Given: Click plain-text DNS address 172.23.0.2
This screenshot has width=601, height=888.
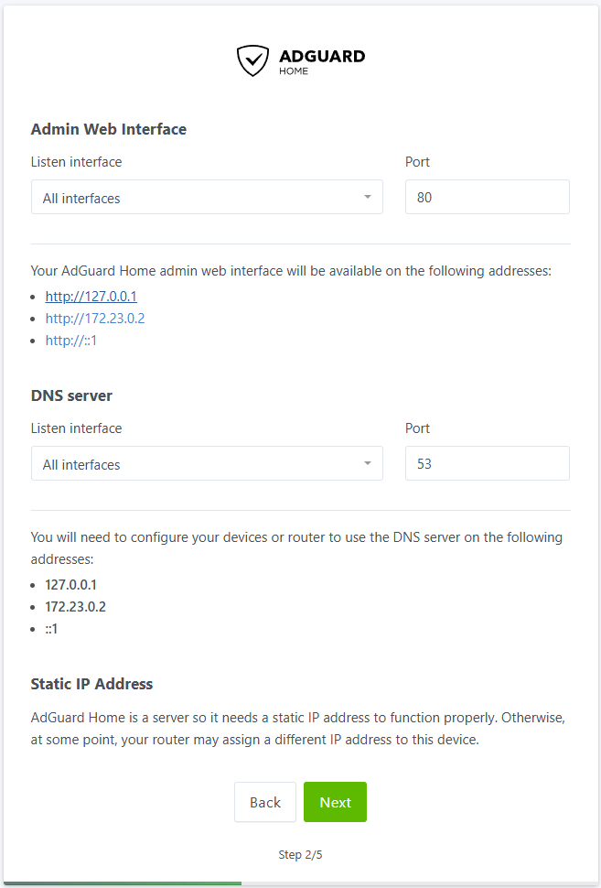Looking at the screenshot, I should click(75, 607).
